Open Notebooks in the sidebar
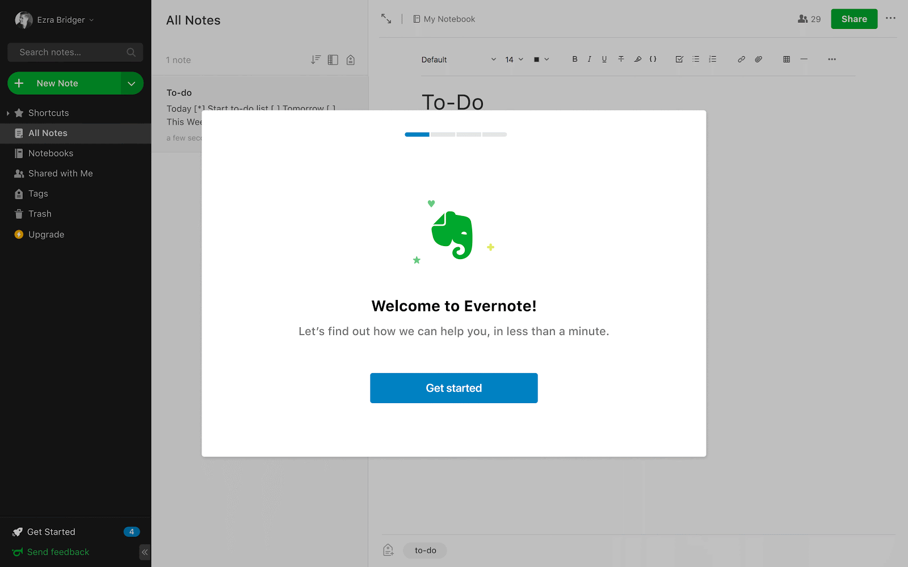 [51, 153]
